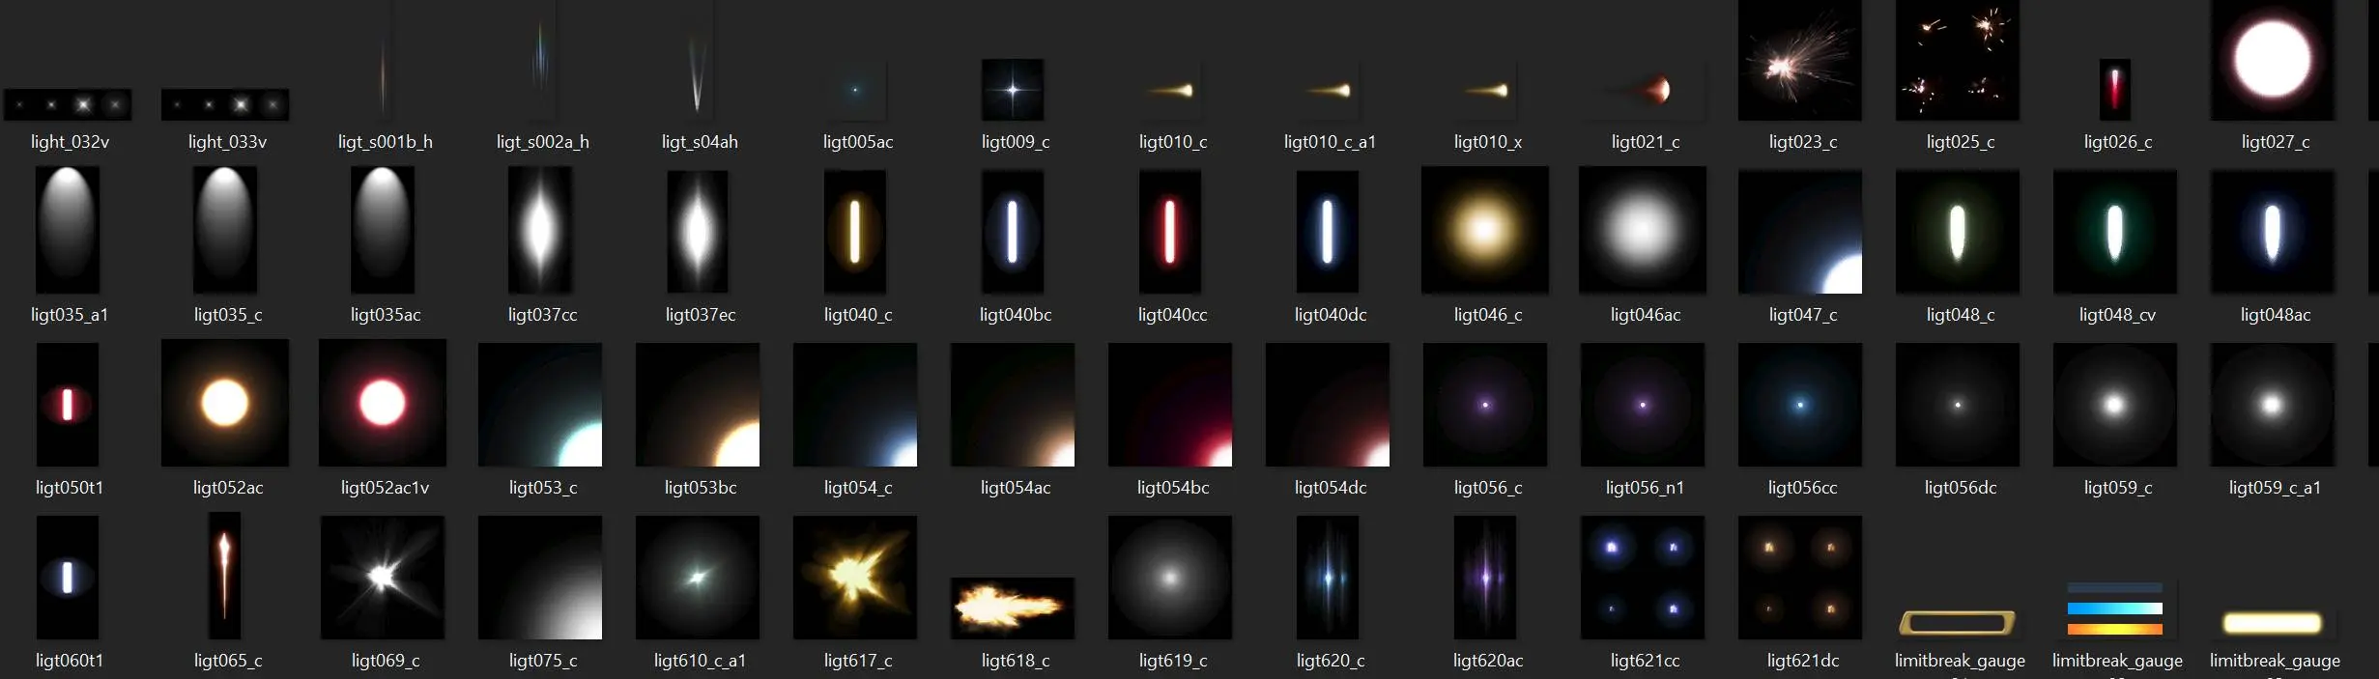The width and height of the screenshot is (2379, 679).
Task: Select the ligt026_c red streak thumbnail
Action: coord(2115,90)
